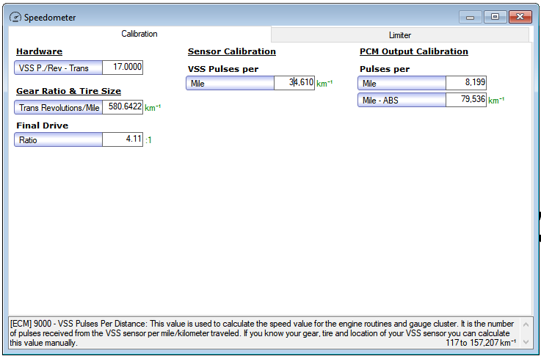Focus the VSS Pulses per Mile value field
This screenshot has width=541, height=356.
pos(295,84)
